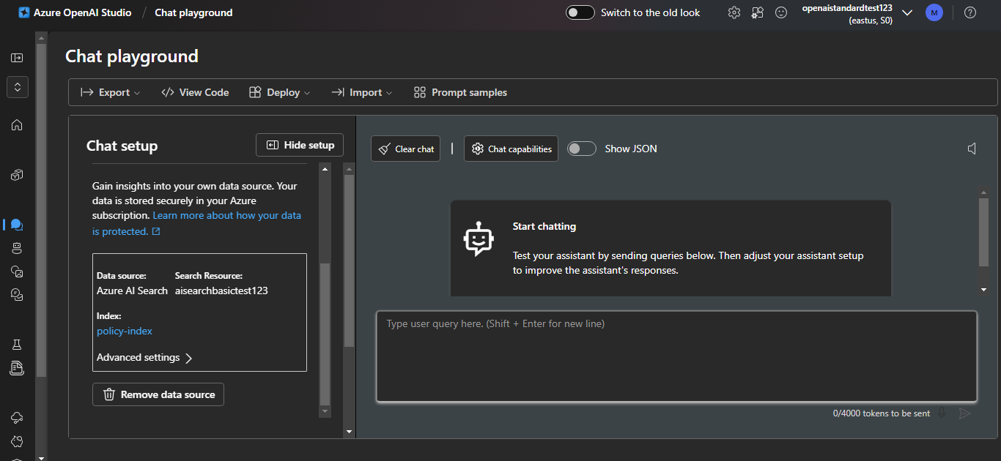Toggle Switch to the old look
The height and width of the screenshot is (461, 1001).
580,12
